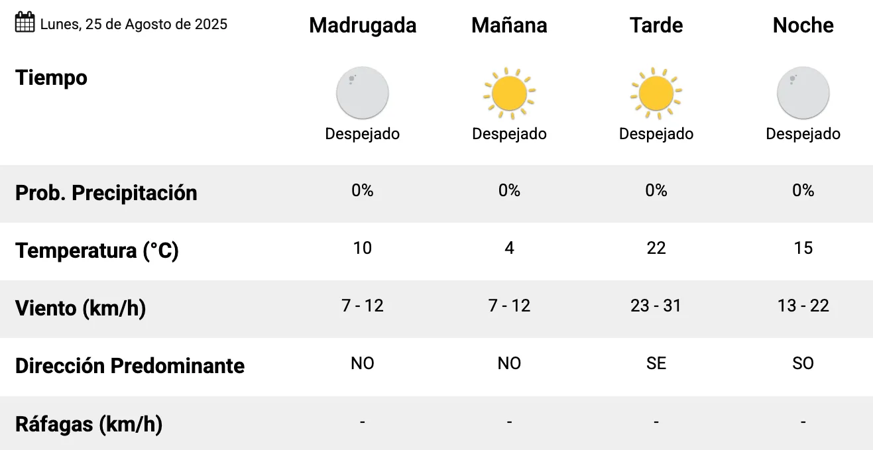Click the Madrugada temperature value 10
This screenshot has width=873, height=450.
[363, 248]
